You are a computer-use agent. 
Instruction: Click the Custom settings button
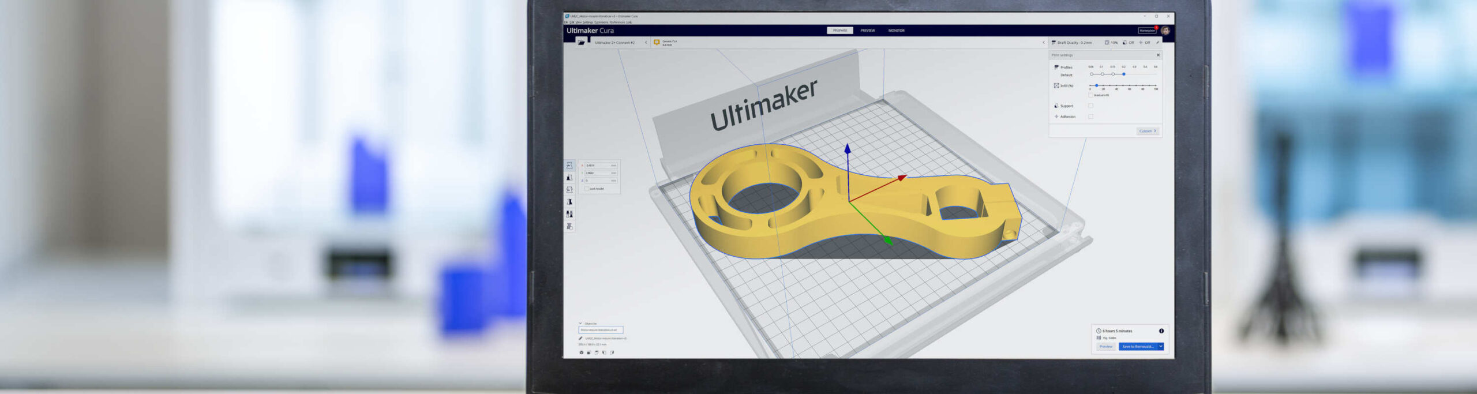coord(1148,131)
